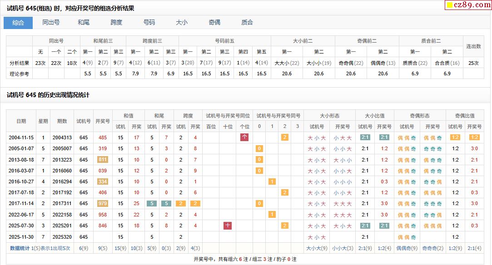The width and height of the screenshot is (492, 265).
Task: Click the 日期 column header
Action: click(21, 121)
